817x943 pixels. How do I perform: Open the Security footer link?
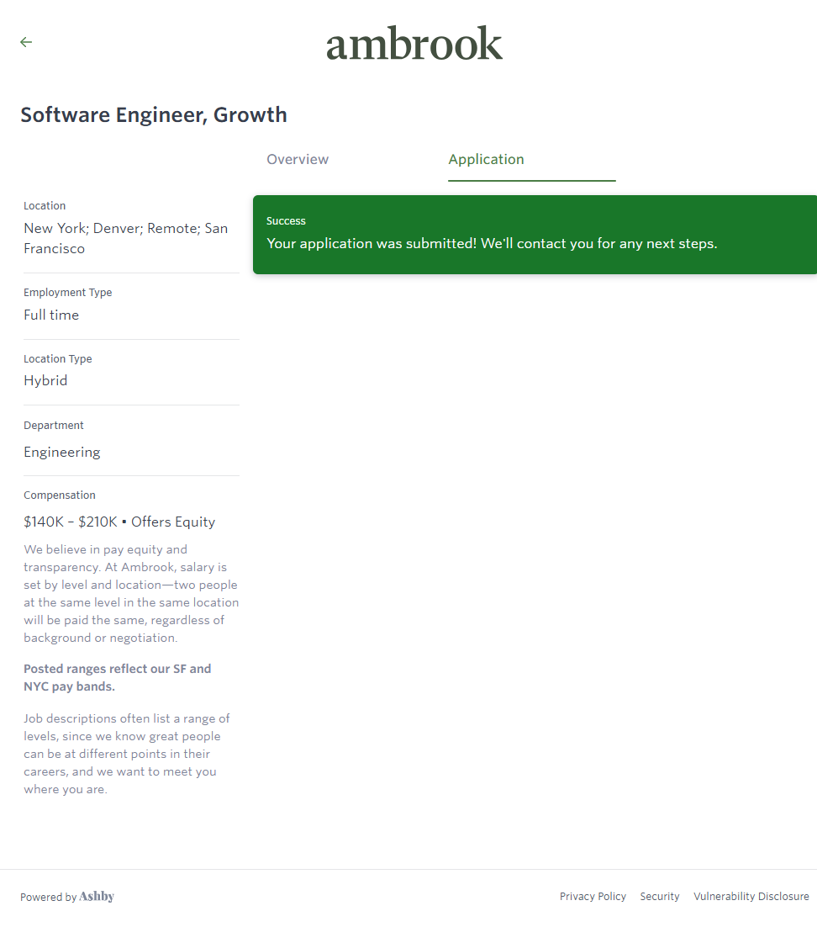coord(659,897)
